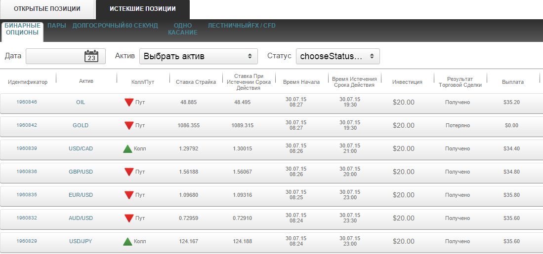This screenshot has height=254, width=543.
Task: Click the calendar icon in the Дата field
Action: [91, 56]
